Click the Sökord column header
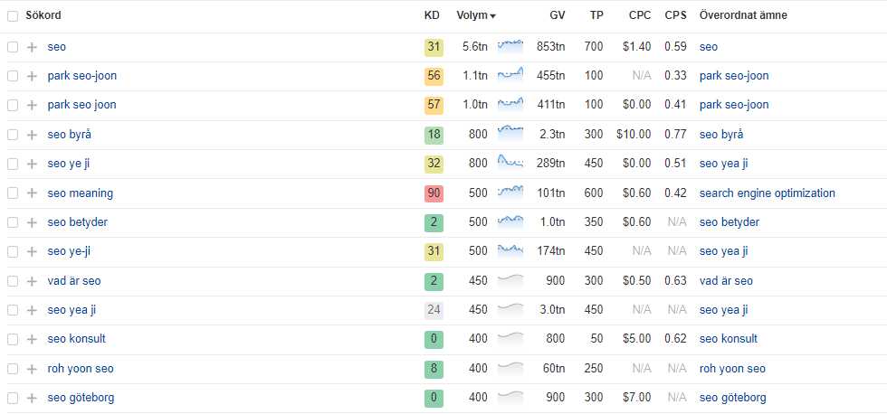Screen dimensions: 887x414 [x=43, y=15]
